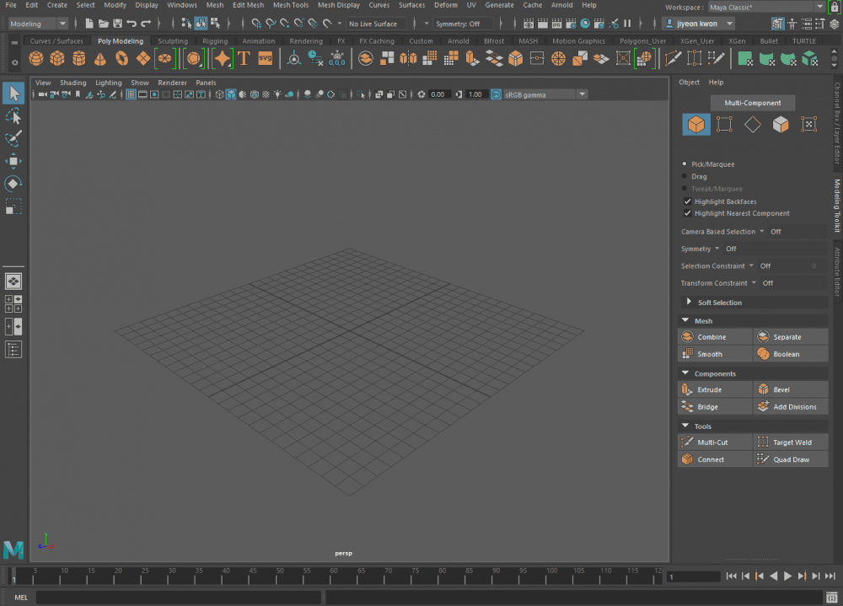Screen dimensions: 843x606
Task: Open the Camera Based Selection dropdown
Action: 722,231
